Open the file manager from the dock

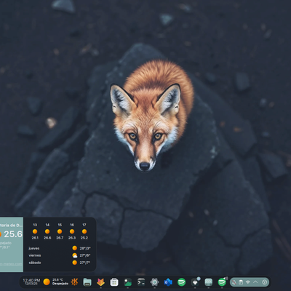[x=87, y=282]
